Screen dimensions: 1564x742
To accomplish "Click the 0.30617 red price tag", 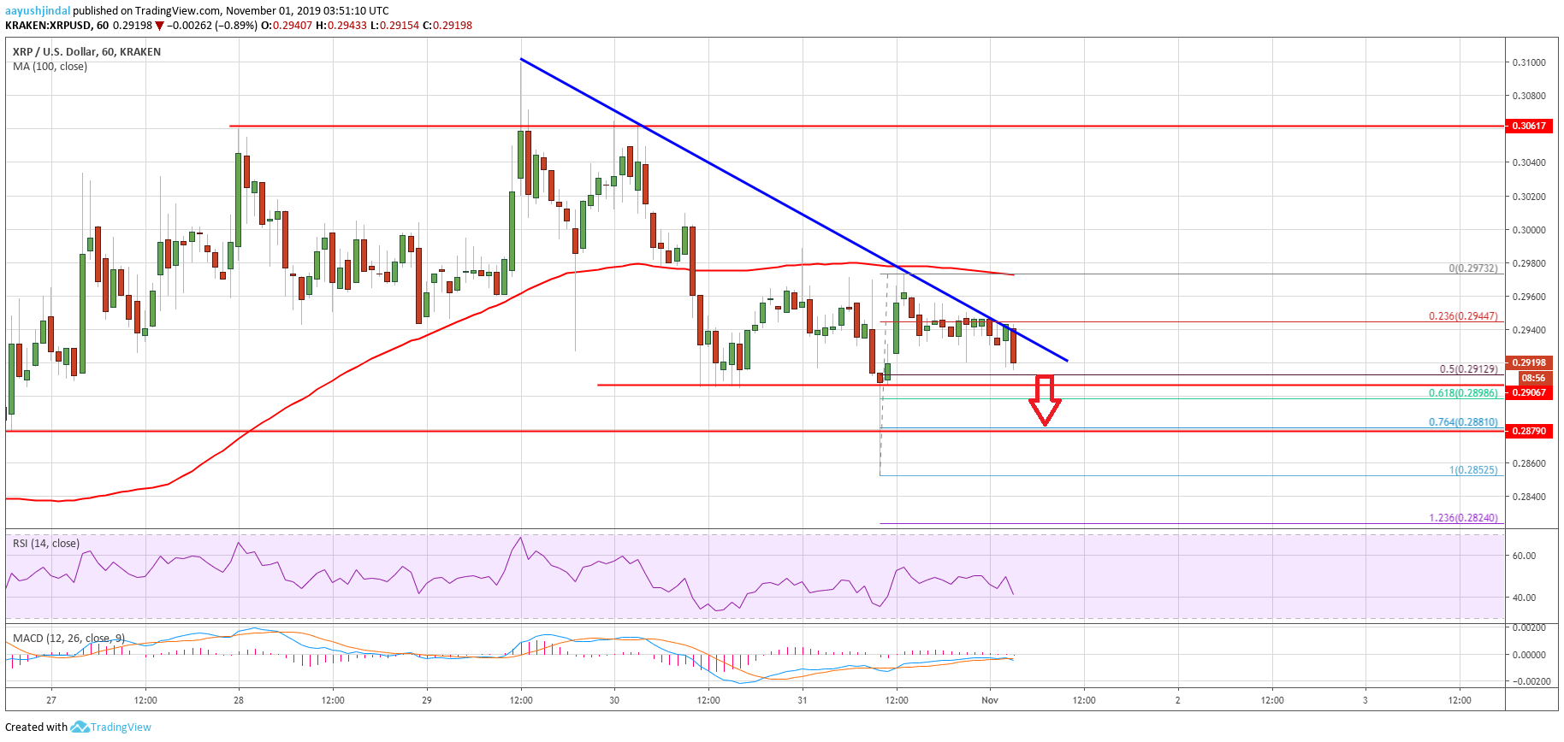I will (x=1529, y=126).
